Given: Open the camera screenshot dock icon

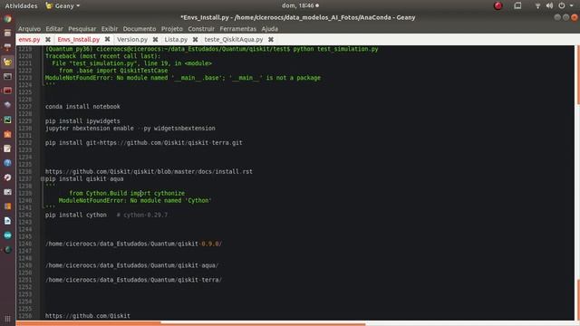Looking at the screenshot, I should (7, 192).
